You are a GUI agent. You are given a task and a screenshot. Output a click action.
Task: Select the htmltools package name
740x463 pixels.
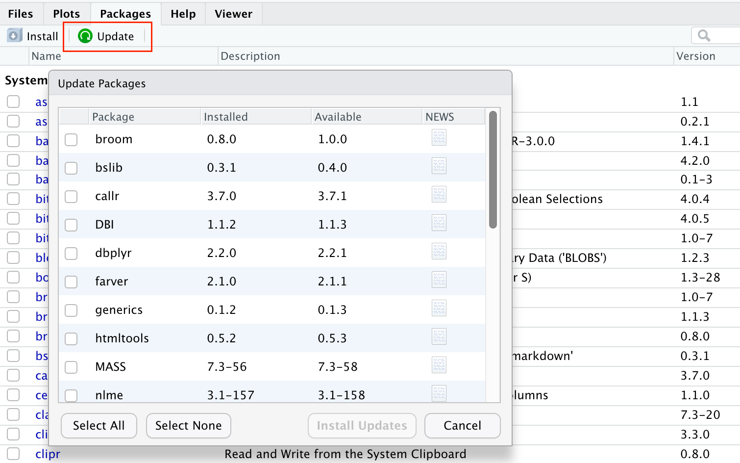click(x=122, y=338)
